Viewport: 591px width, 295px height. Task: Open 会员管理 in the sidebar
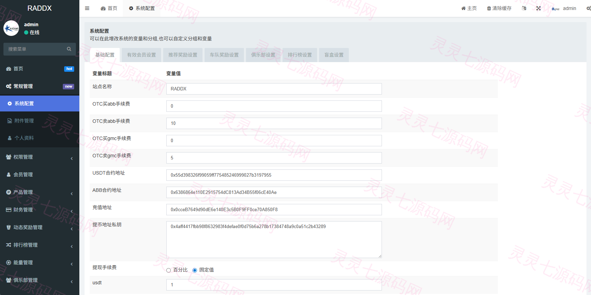(x=40, y=175)
